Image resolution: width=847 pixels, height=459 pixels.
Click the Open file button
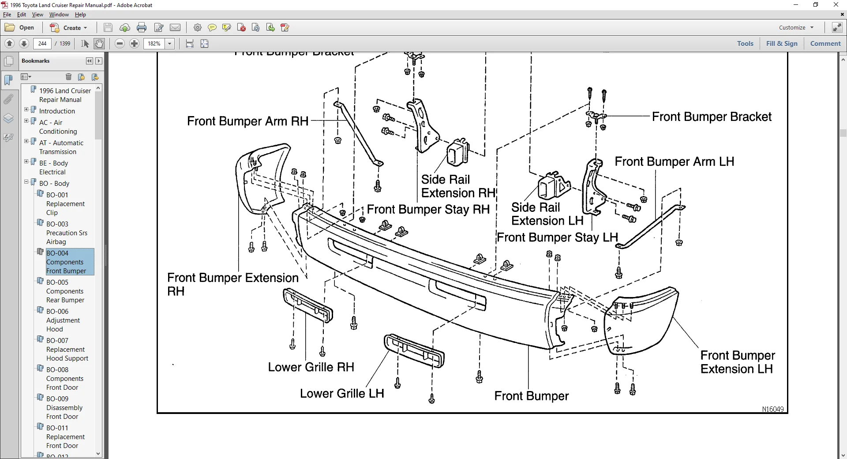click(x=20, y=28)
